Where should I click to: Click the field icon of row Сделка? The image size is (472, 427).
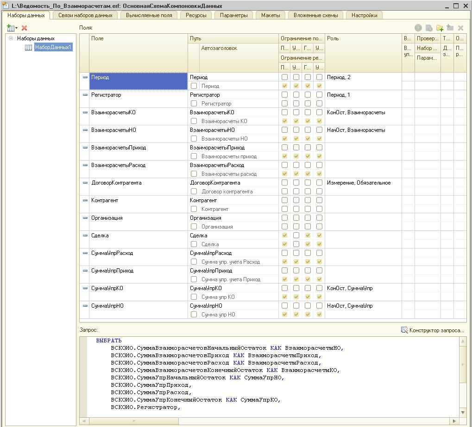(x=85, y=235)
